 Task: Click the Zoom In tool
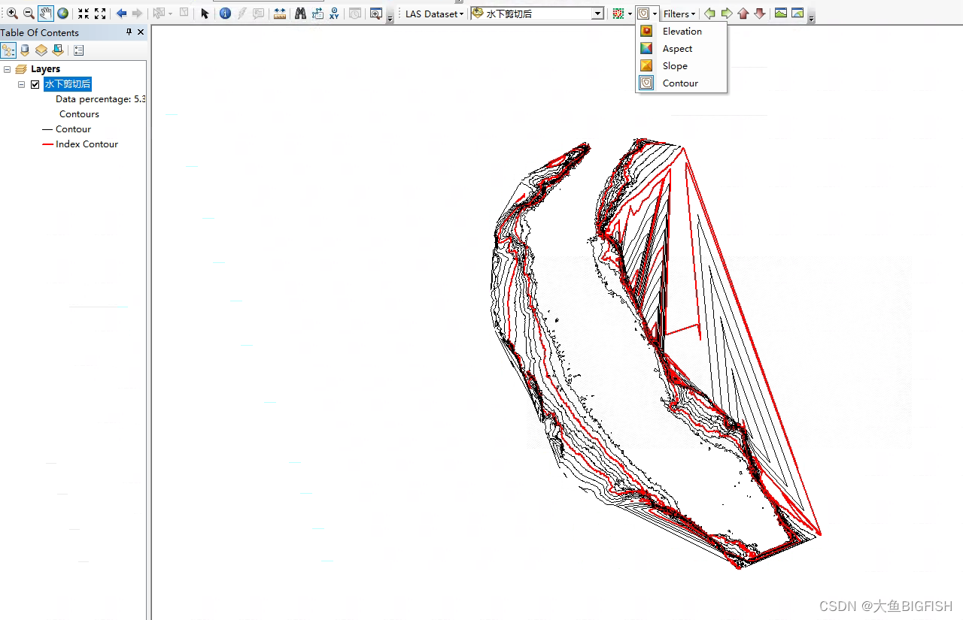[12, 13]
